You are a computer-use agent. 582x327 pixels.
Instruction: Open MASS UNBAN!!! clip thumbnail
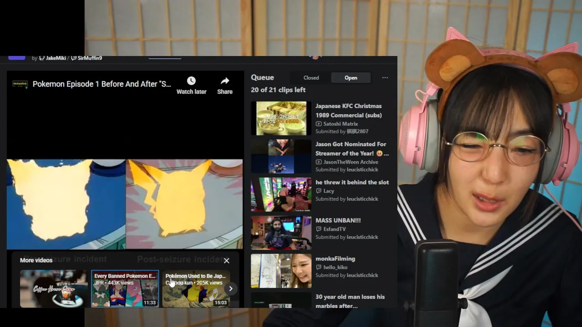[281, 233]
